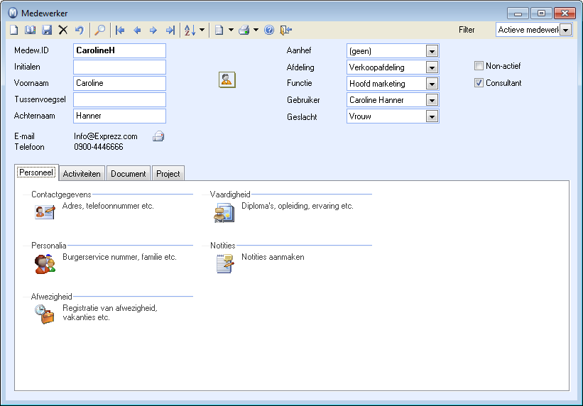
Task: Open the Contactgegevens address card icon
Action: pos(45,212)
